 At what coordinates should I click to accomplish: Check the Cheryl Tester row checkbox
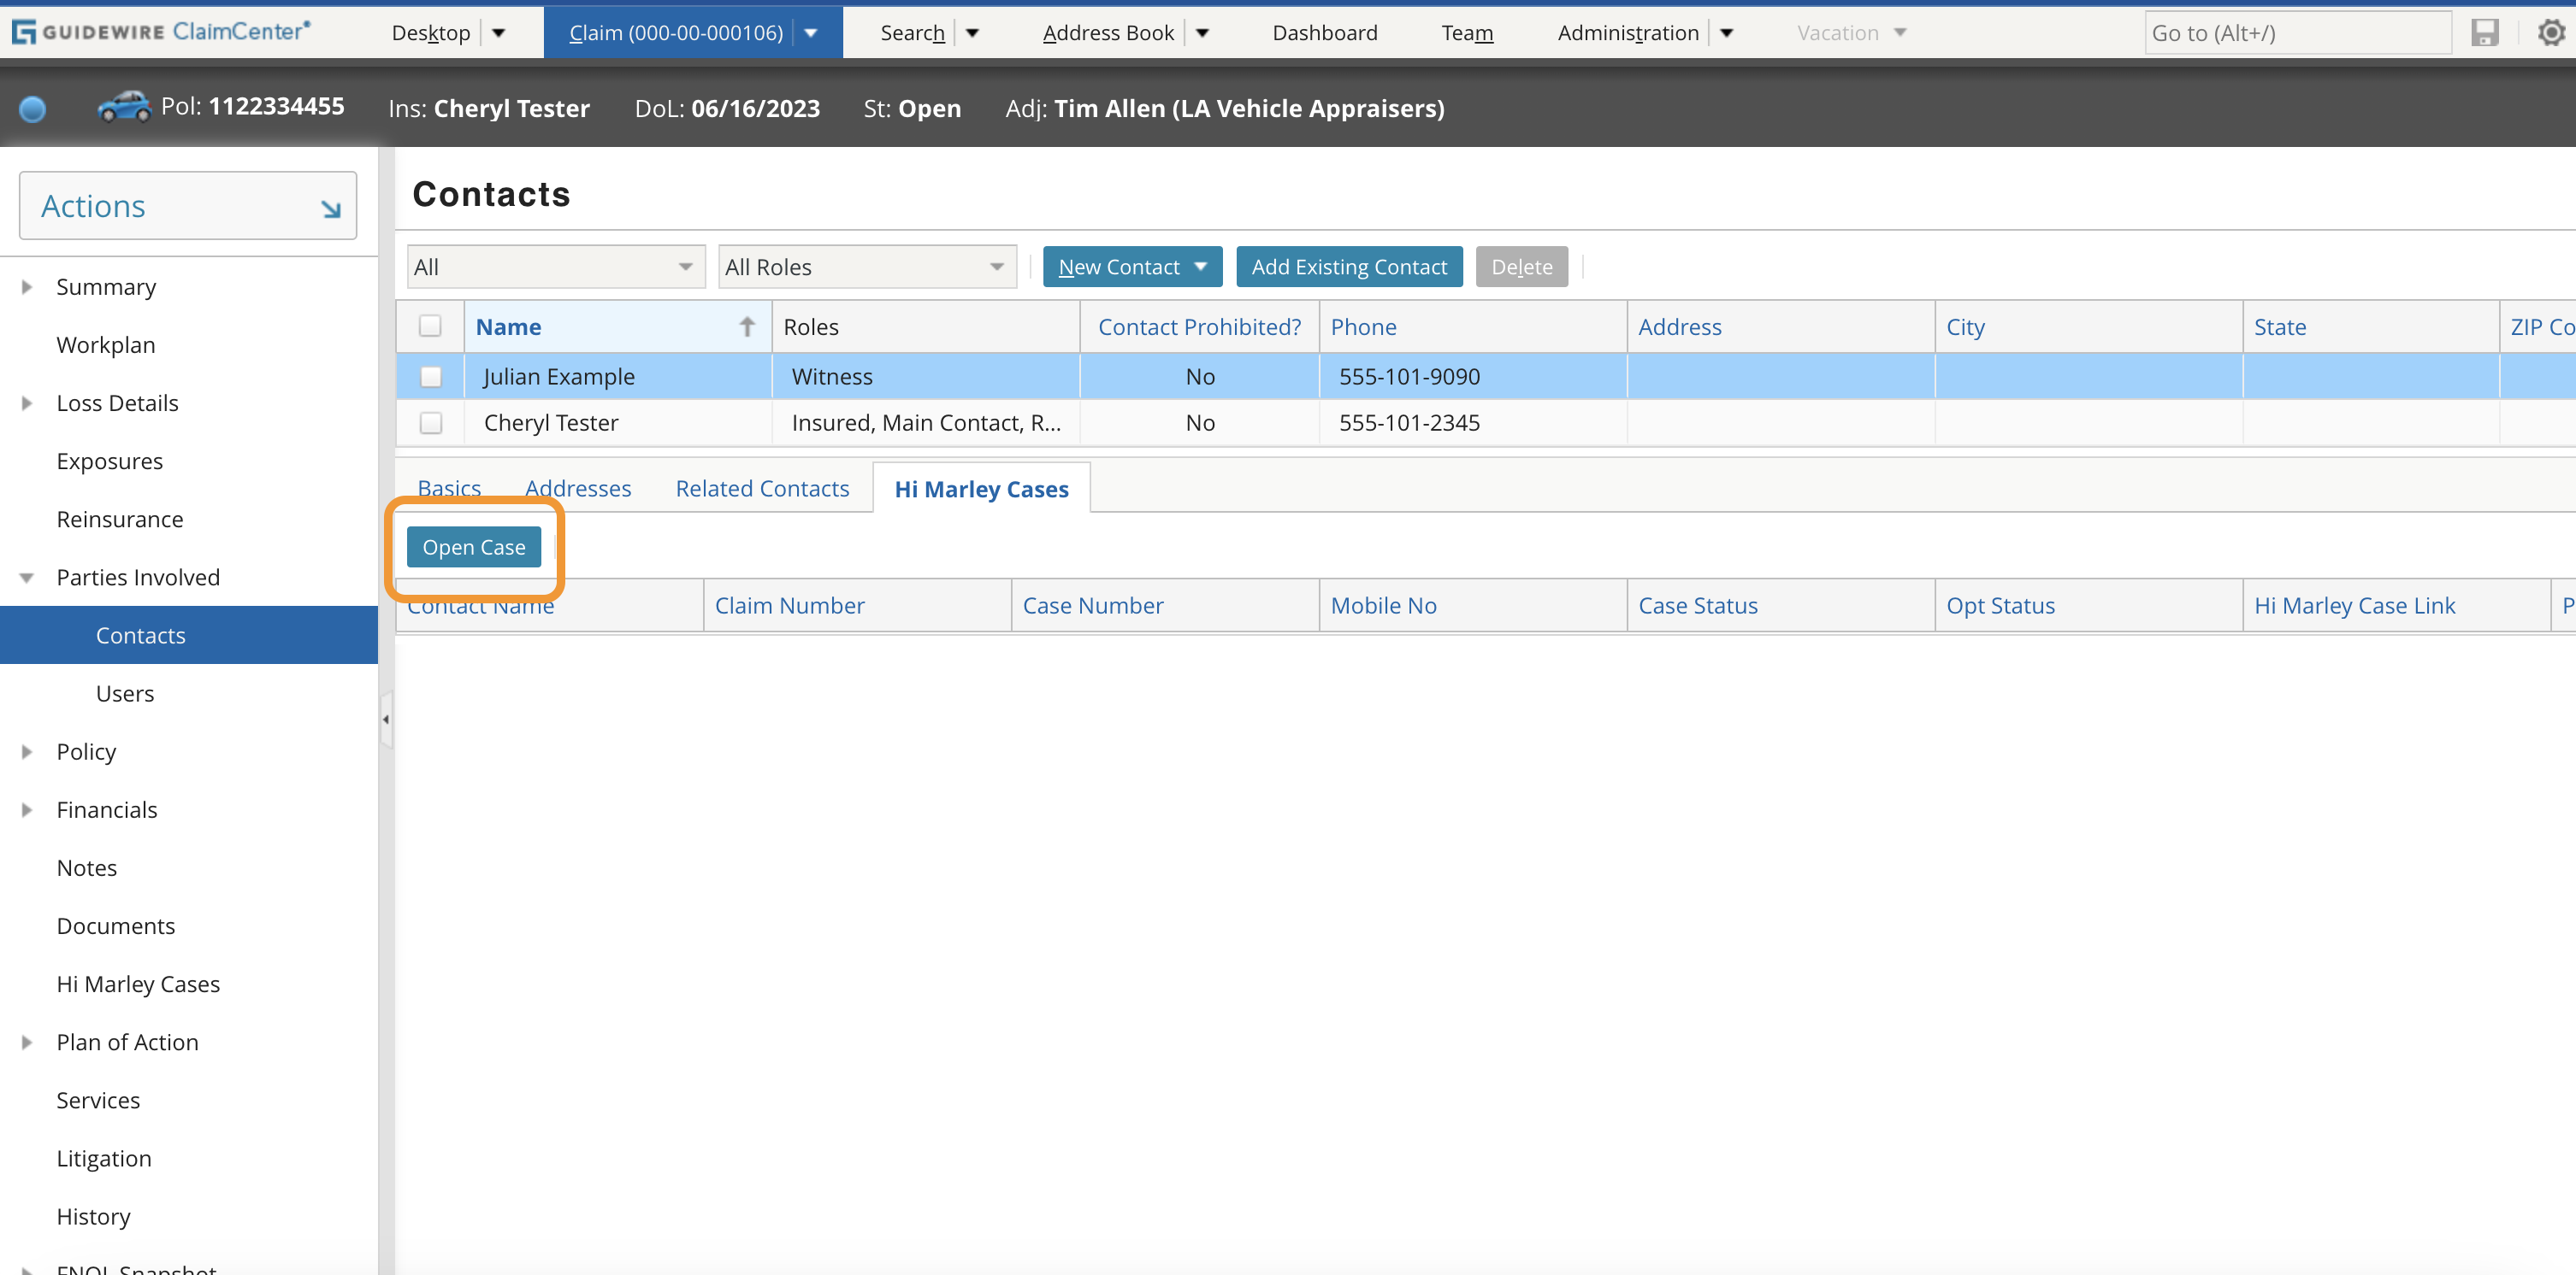tap(431, 423)
